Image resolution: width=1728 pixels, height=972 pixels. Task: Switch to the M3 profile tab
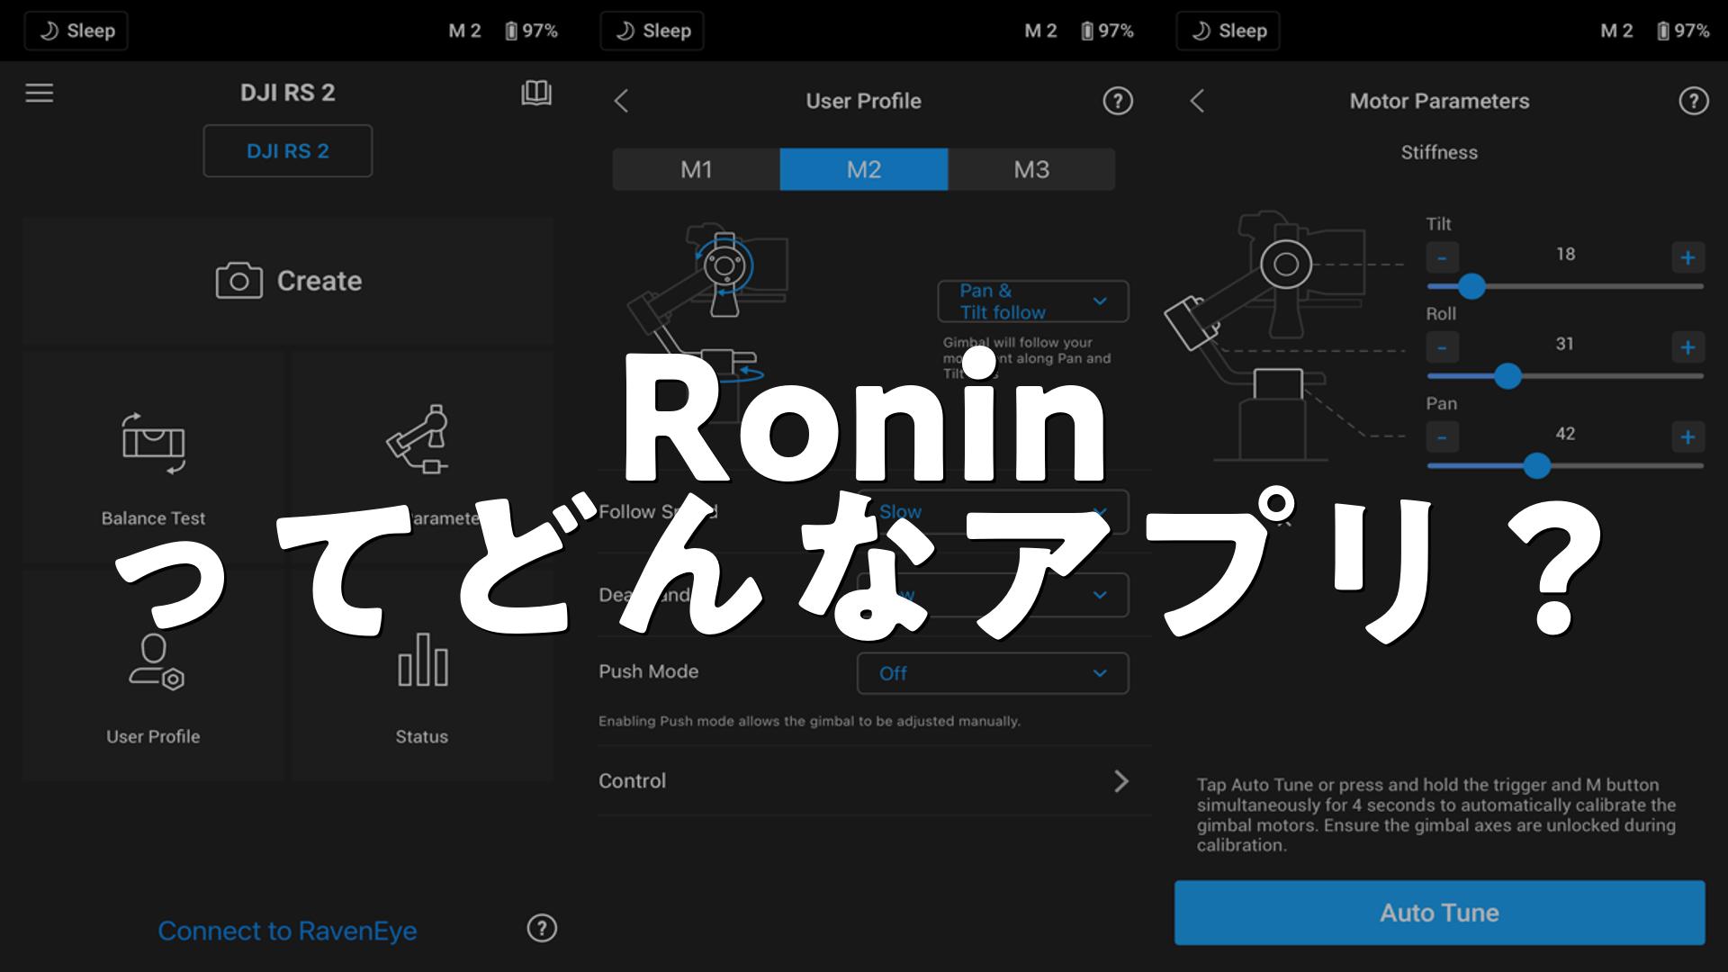pyautogui.click(x=1031, y=169)
